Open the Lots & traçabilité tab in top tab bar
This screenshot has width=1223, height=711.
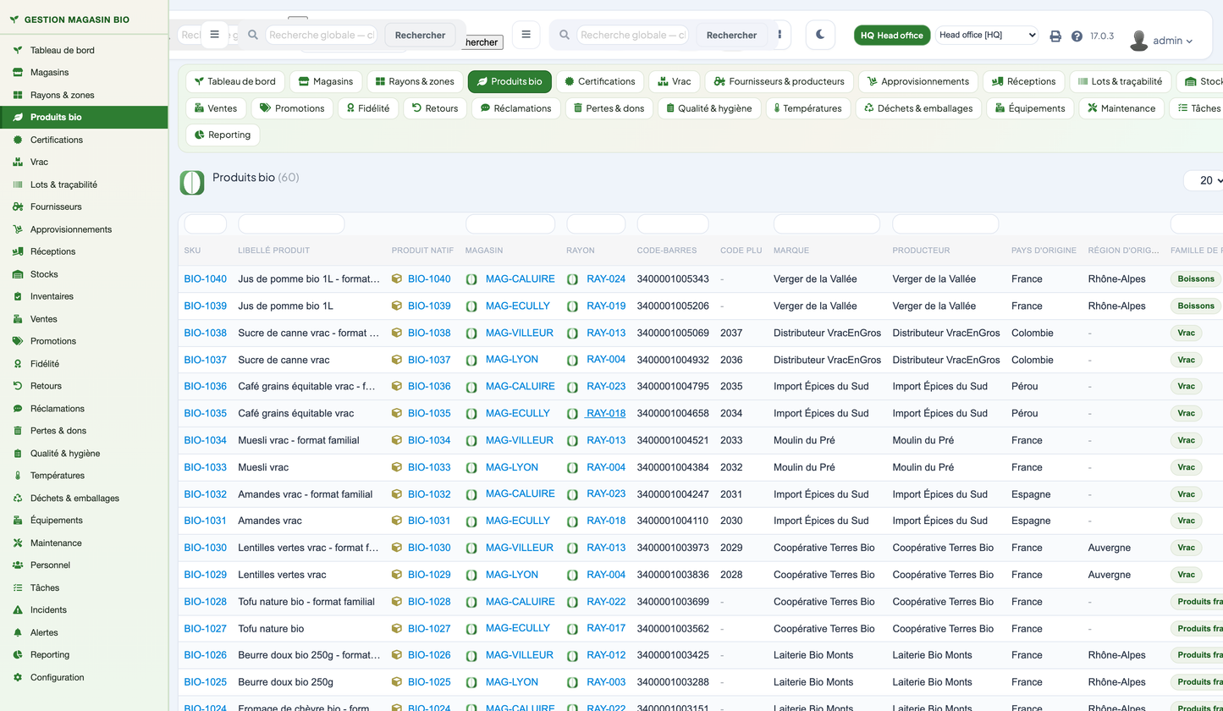[1120, 81]
